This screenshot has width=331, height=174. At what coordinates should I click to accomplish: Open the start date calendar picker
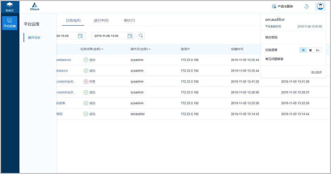(80, 36)
